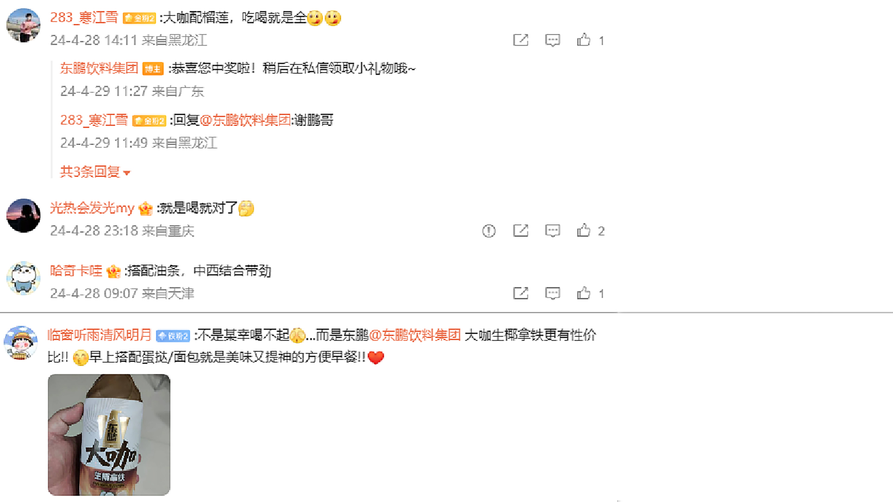This screenshot has width=893, height=502.
Task: Open 哈奇卡哇 user profile name
Action: tap(76, 271)
